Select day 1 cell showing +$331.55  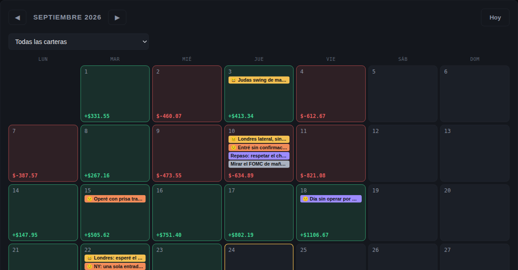pos(115,94)
